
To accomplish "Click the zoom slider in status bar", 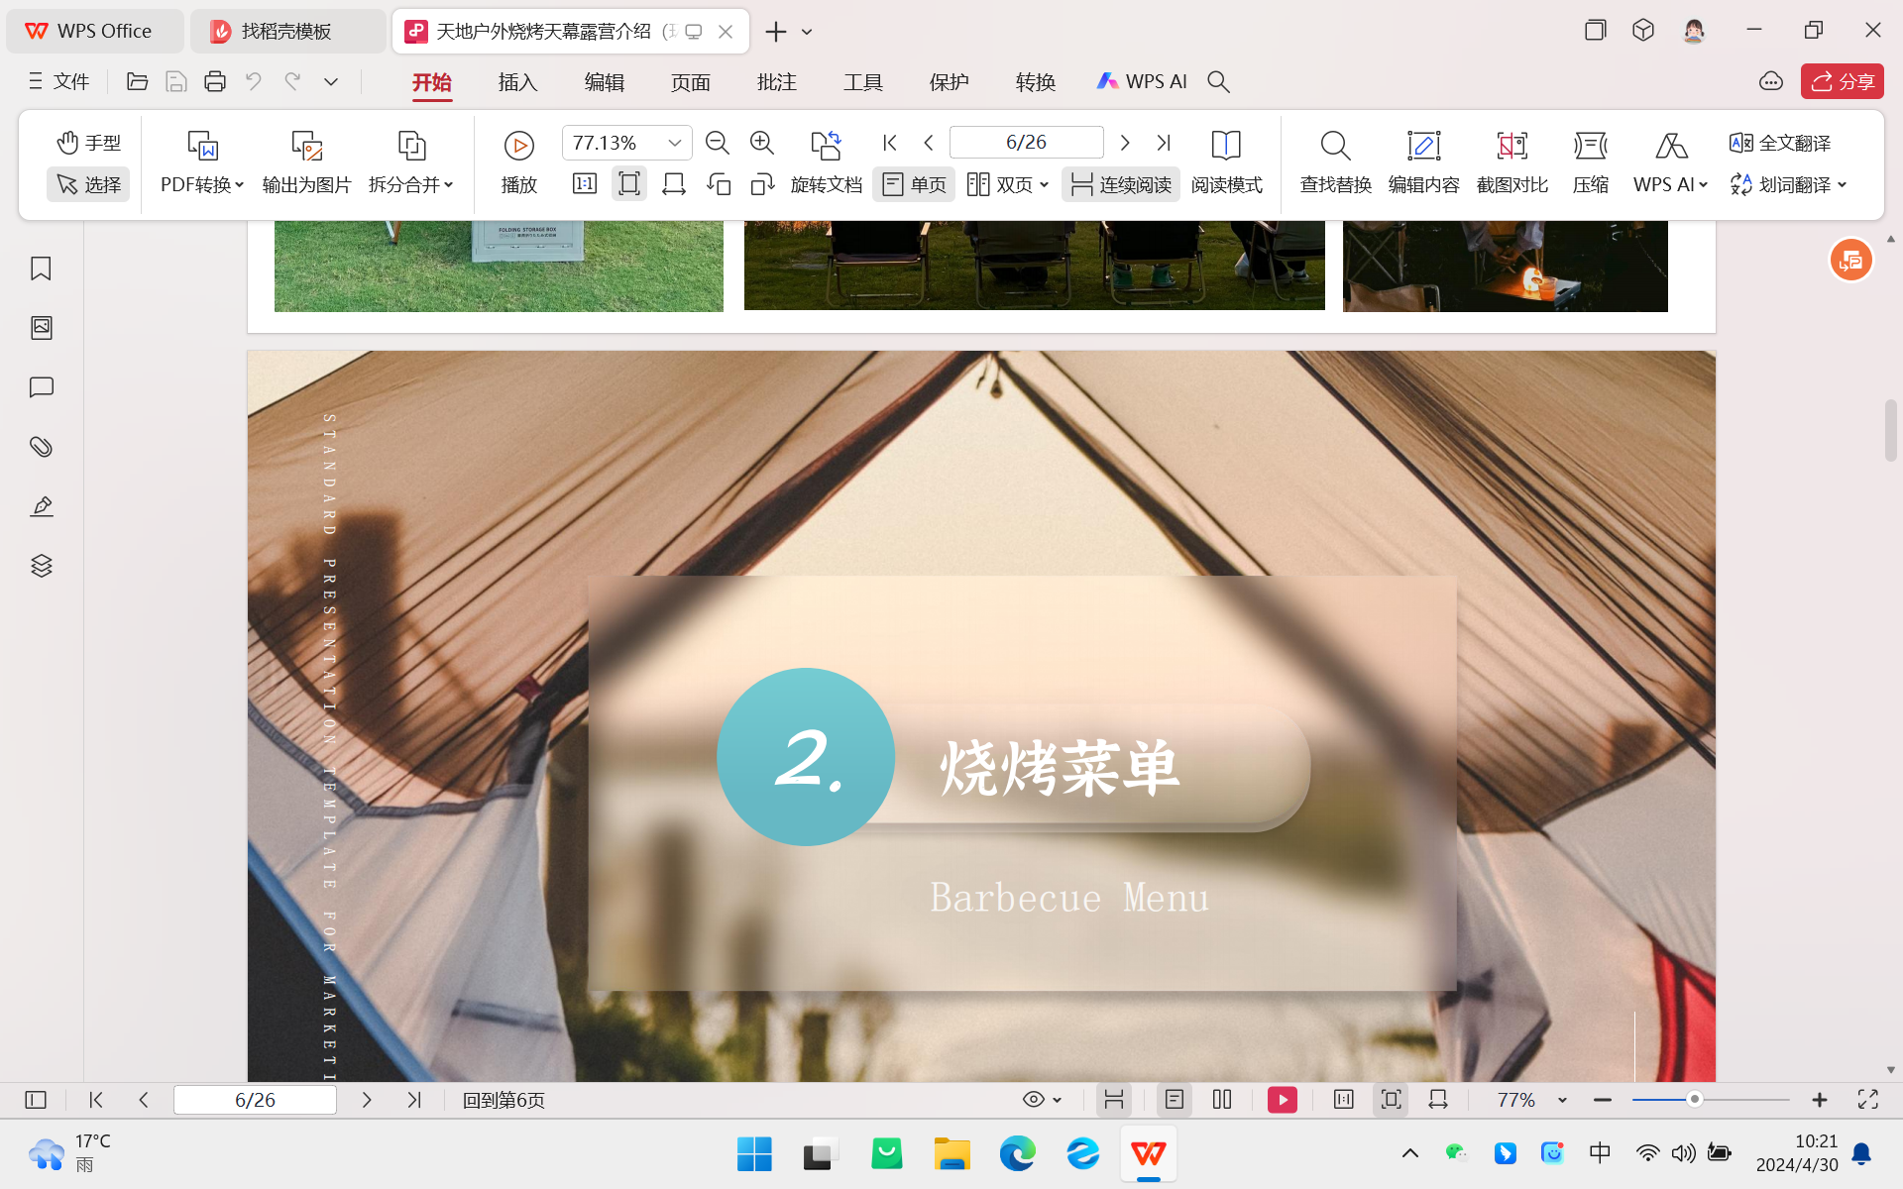I will point(1694,1100).
